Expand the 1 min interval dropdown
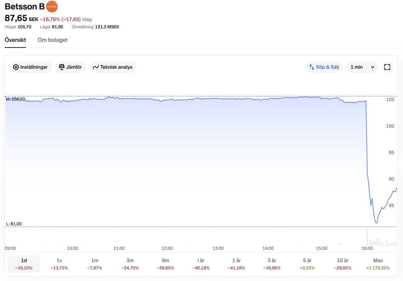 [362, 67]
